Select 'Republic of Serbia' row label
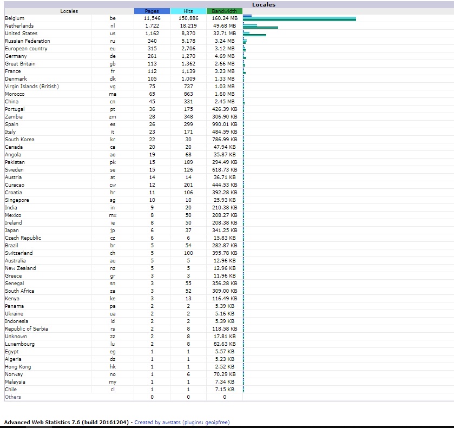 pyautogui.click(x=27, y=328)
